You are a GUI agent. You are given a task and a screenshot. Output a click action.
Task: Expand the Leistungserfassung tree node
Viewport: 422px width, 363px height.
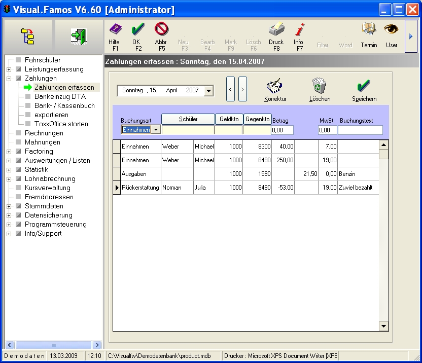pos(9,69)
